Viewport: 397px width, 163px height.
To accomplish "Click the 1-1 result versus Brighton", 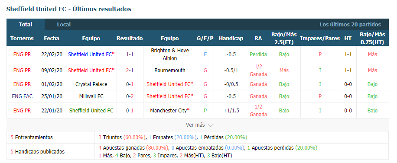I will coord(130,54).
